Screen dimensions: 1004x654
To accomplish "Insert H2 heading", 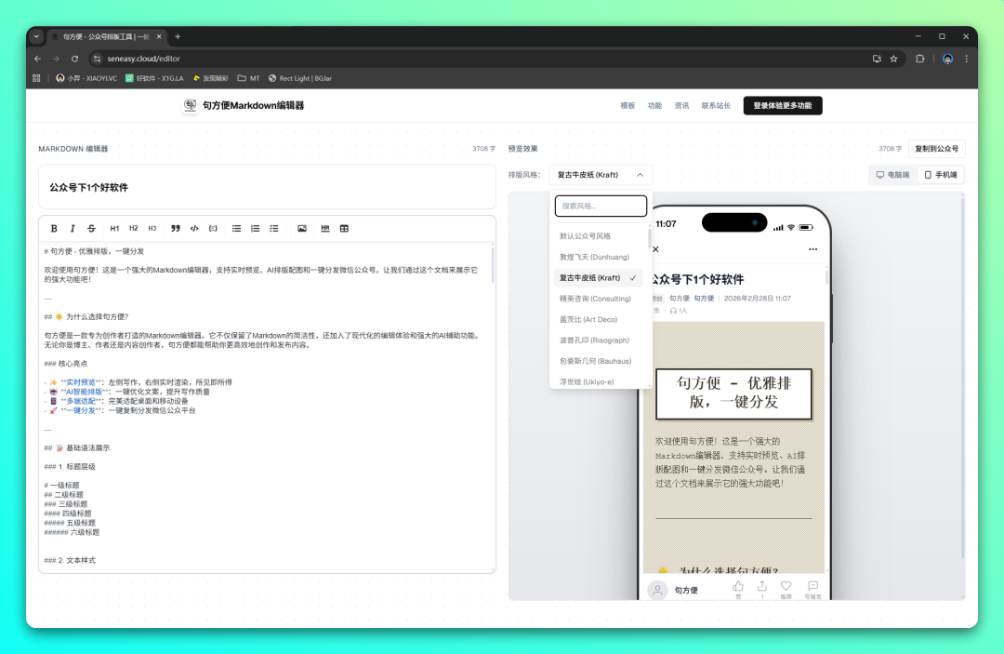I will (x=133, y=229).
